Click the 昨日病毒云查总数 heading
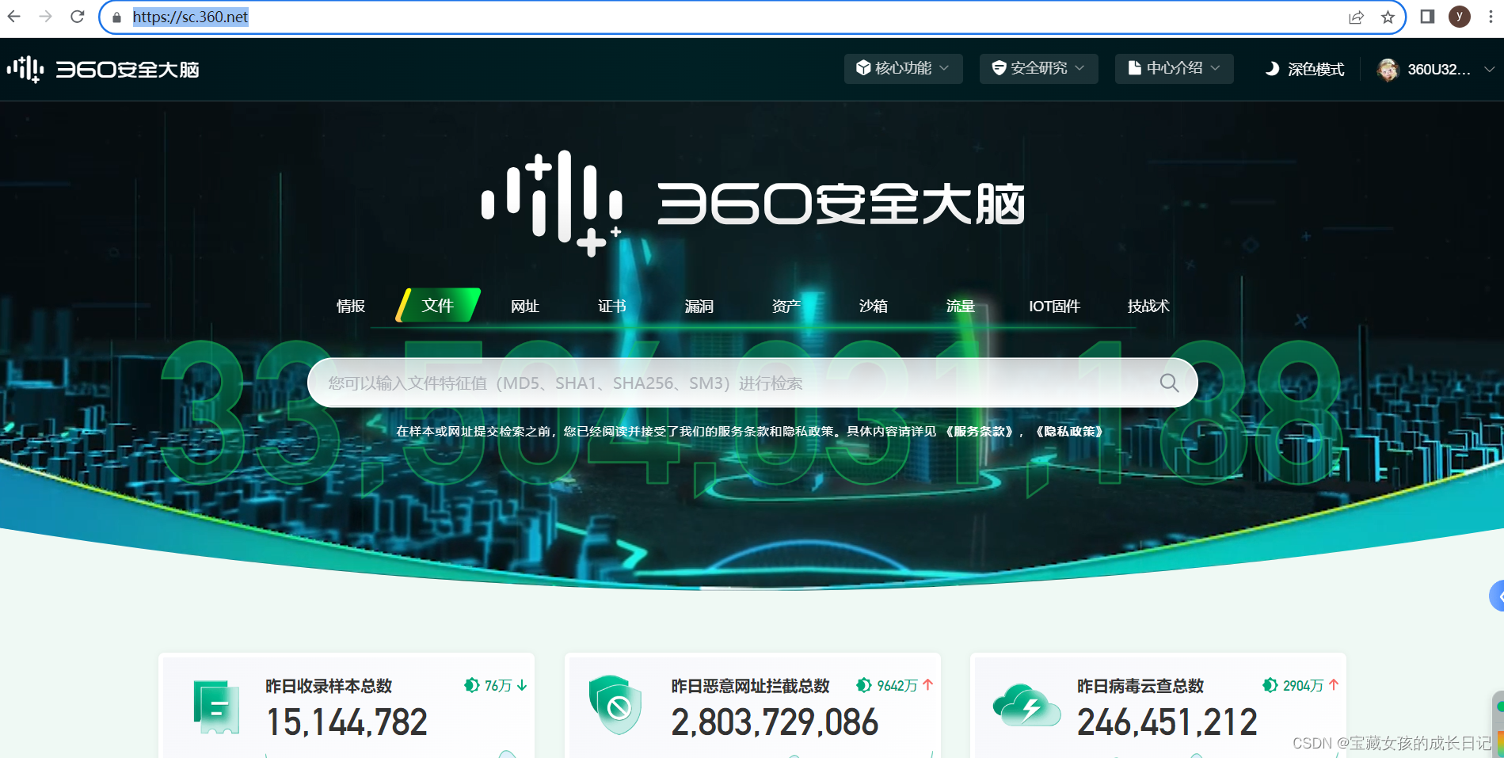The height and width of the screenshot is (758, 1504). pyautogui.click(x=1140, y=686)
